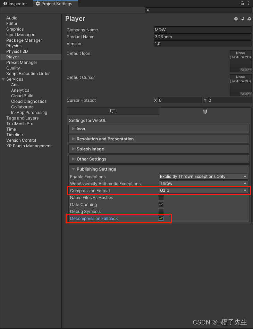The width and height of the screenshot is (253, 329).
Task: Open the Player settings gear menu
Action: 249,19
